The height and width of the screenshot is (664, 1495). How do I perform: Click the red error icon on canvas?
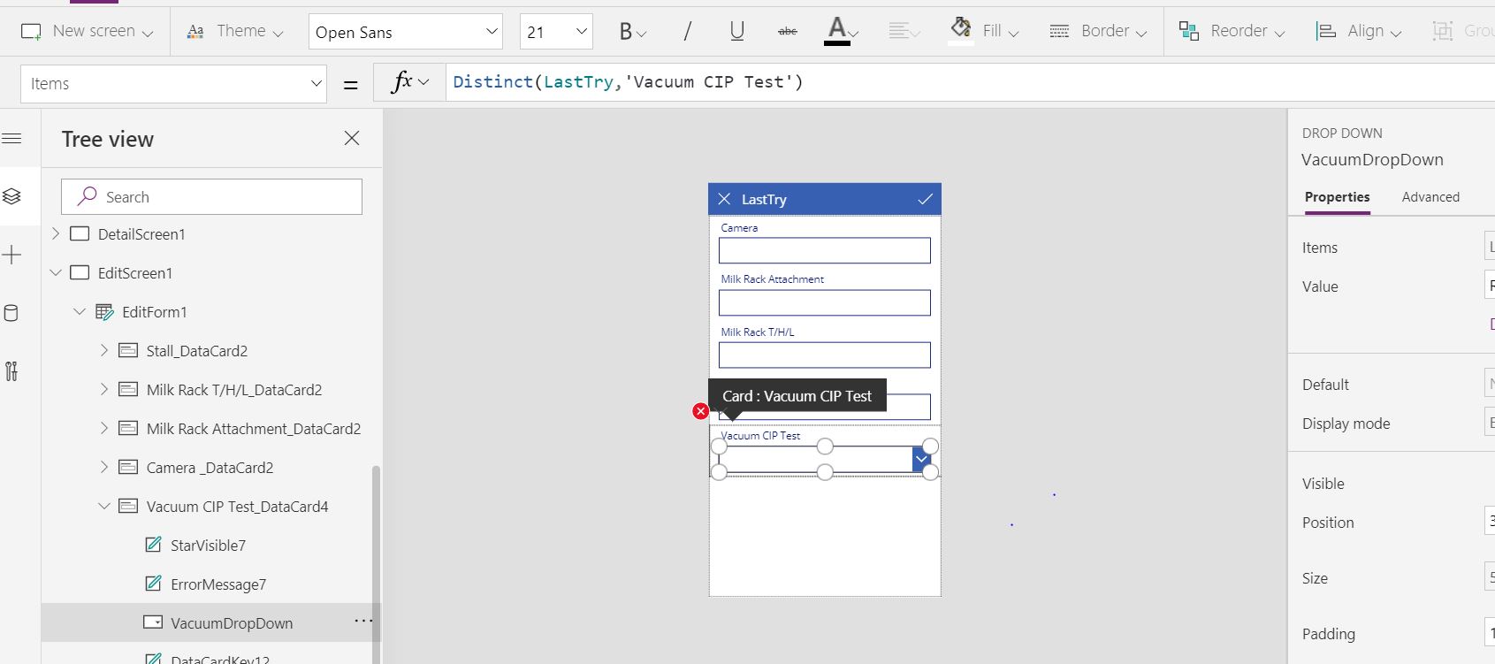pyautogui.click(x=700, y=411)
